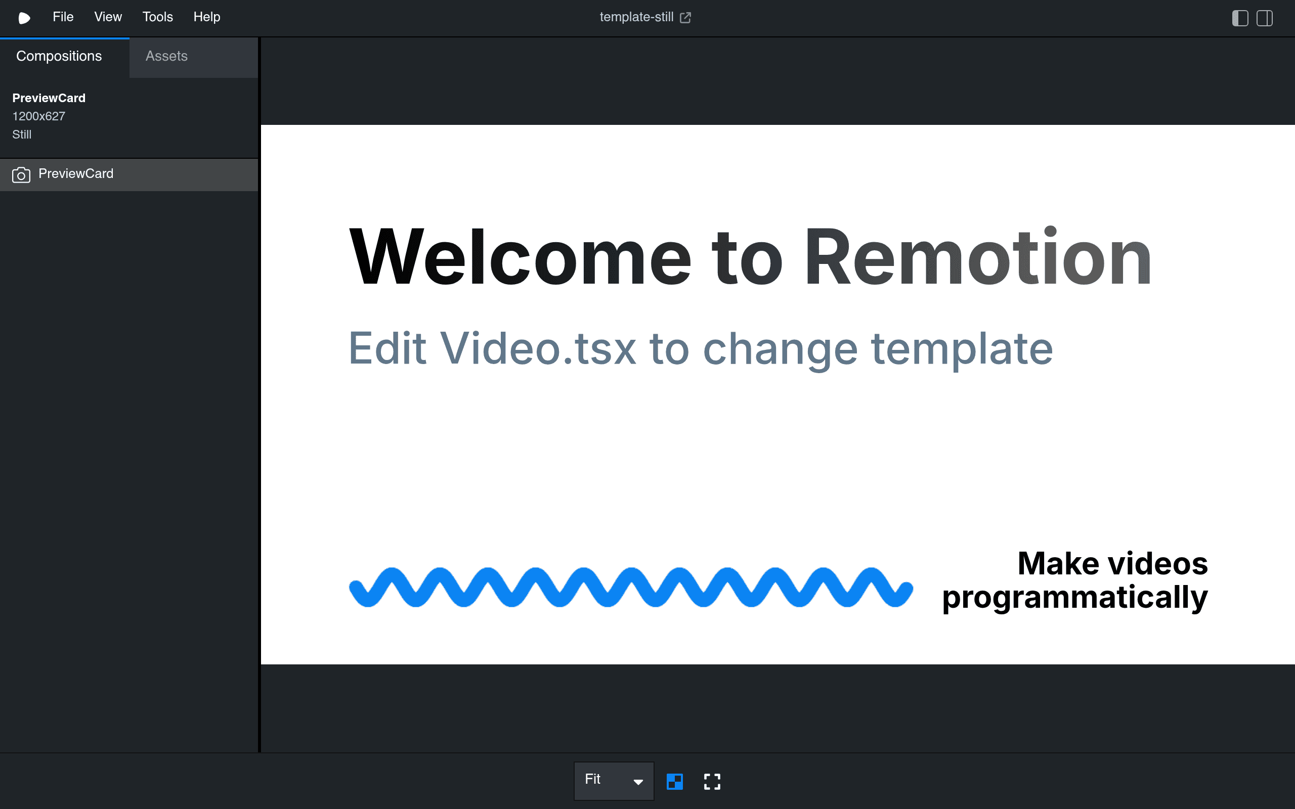Toggle the right sidebar panel
This screenshot has width=1295, height=809.
1265,18
